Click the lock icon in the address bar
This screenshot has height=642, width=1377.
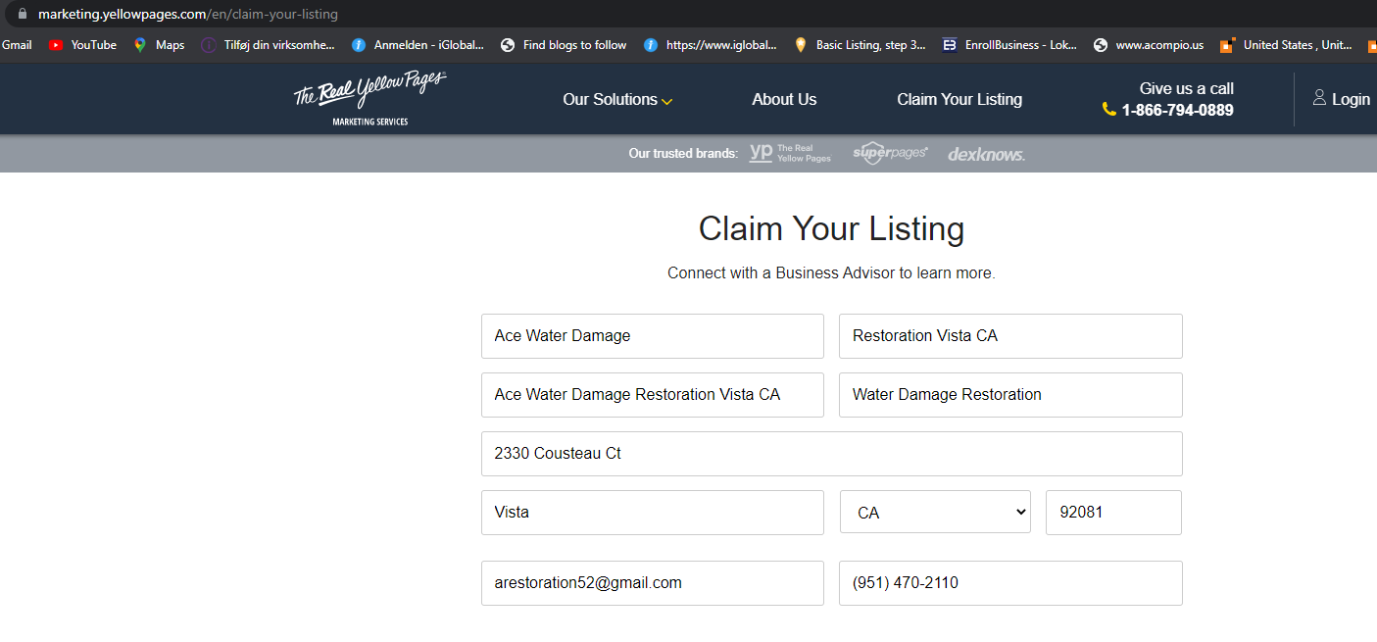click(21, 15)
